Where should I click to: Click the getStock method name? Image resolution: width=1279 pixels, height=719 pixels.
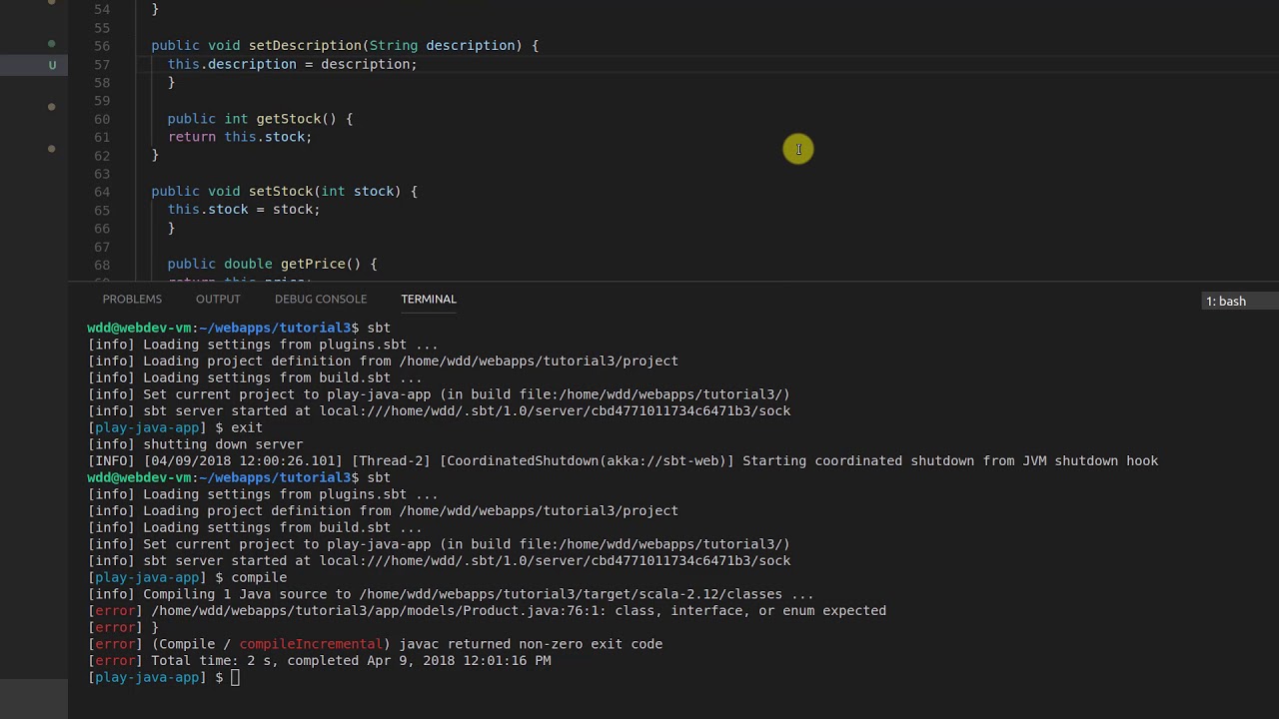coord(288,119)
